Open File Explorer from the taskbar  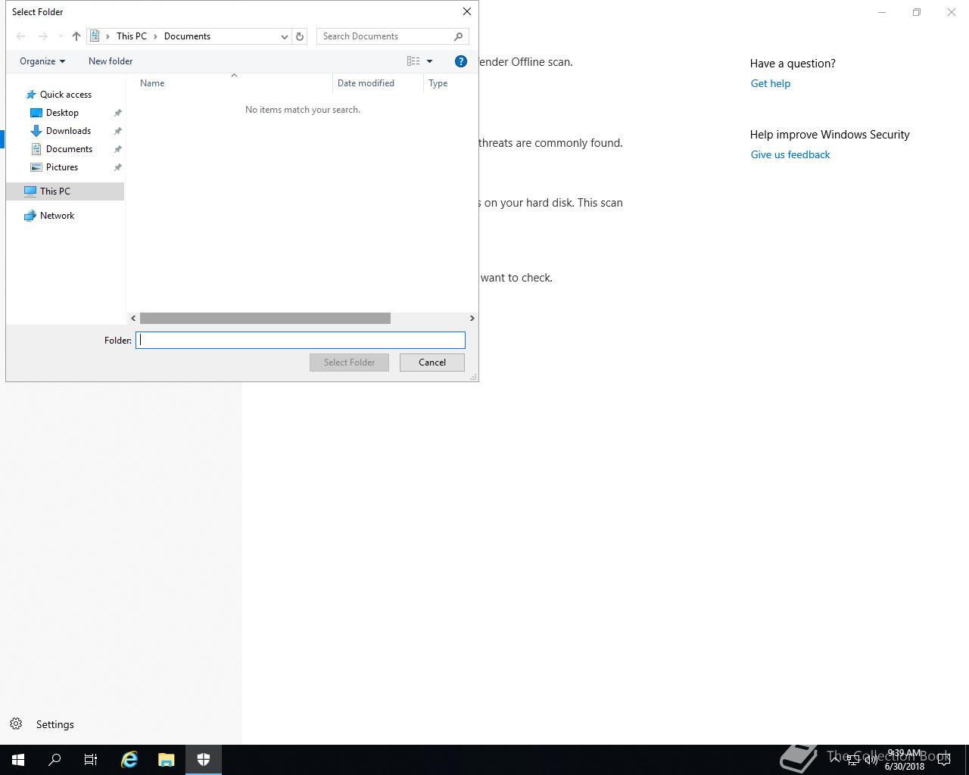[167, 759]
